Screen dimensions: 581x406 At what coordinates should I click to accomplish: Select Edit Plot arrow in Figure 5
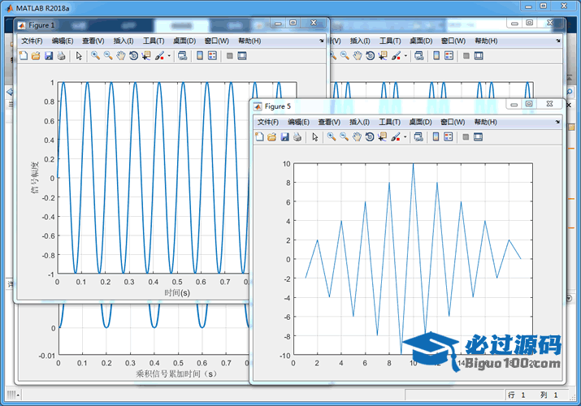[315, 137]
